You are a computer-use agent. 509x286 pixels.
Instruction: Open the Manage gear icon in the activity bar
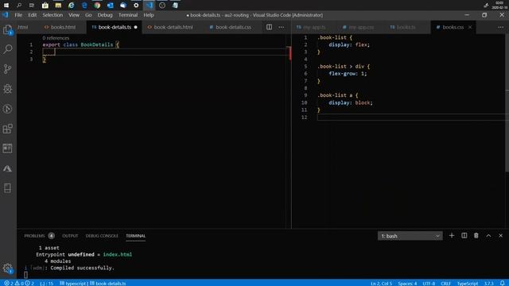point(7,269)
